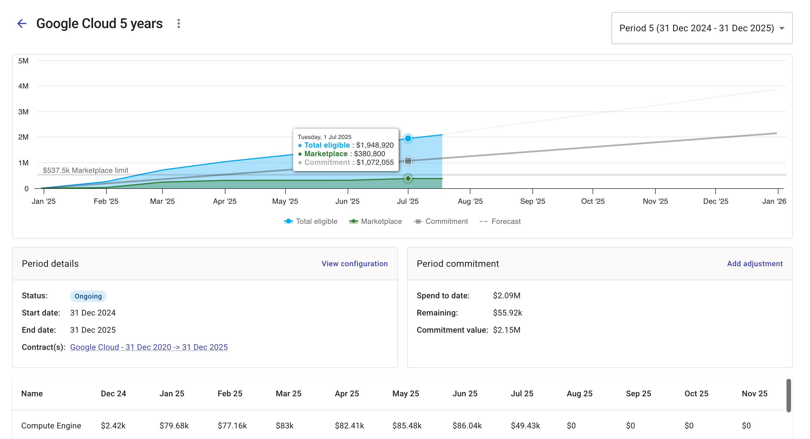Open View configuration in Period details
This screenshot has width=810, height=439.
coord(355,264)
